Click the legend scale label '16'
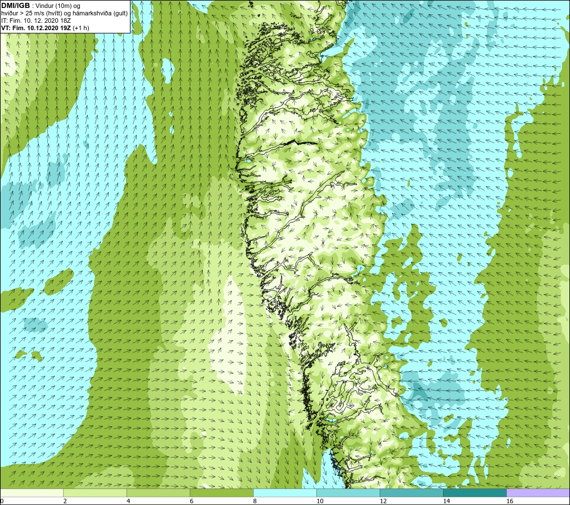This screenshot has width=570, height=505. tap(509, 502)
